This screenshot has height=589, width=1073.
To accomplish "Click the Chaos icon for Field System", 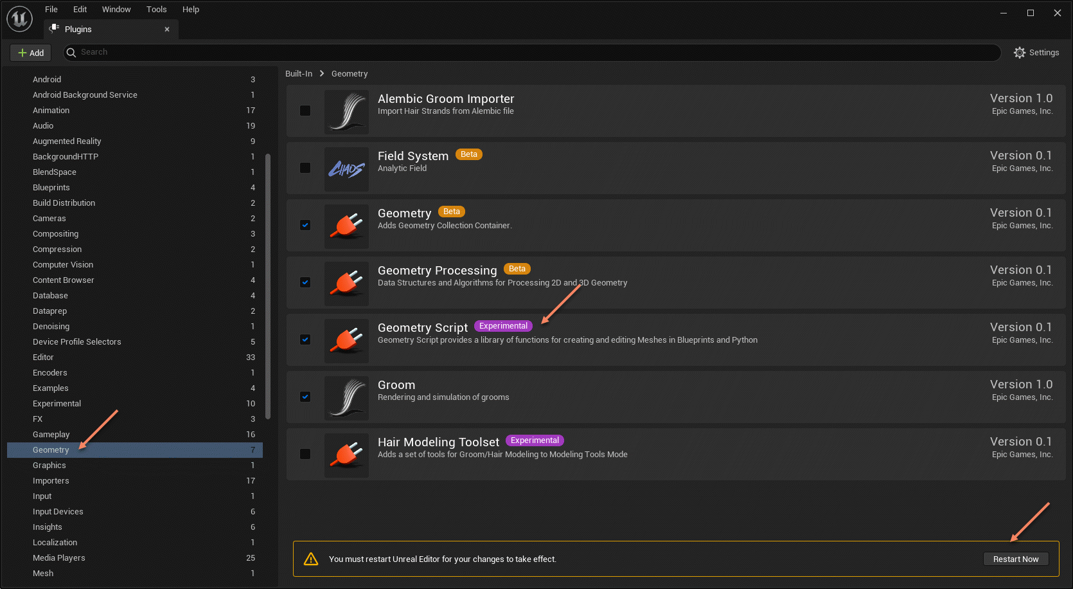I will [x=346, y=168].
